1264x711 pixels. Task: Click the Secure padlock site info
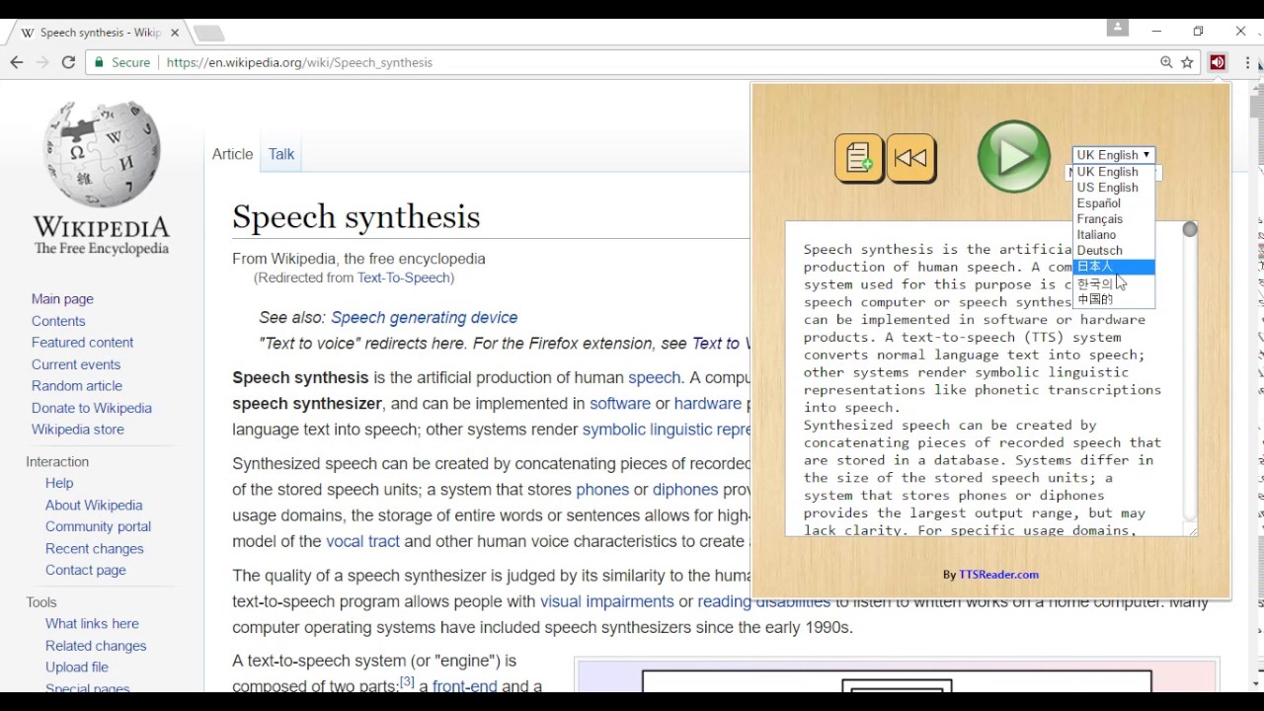pyautogui.click(x=122, y=62)
